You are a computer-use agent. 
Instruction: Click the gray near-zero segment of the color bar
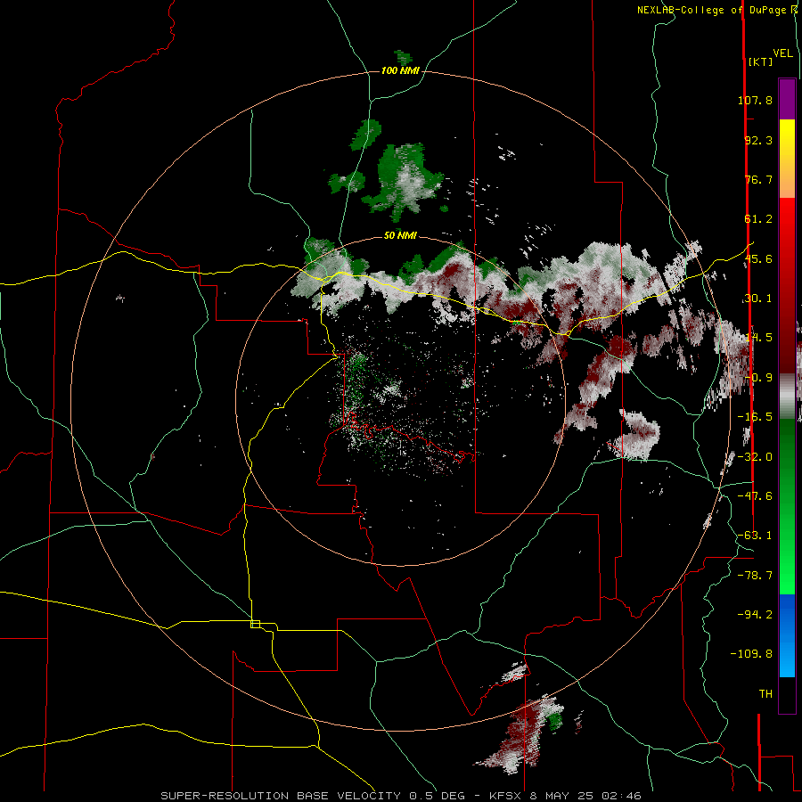point(787,397)
